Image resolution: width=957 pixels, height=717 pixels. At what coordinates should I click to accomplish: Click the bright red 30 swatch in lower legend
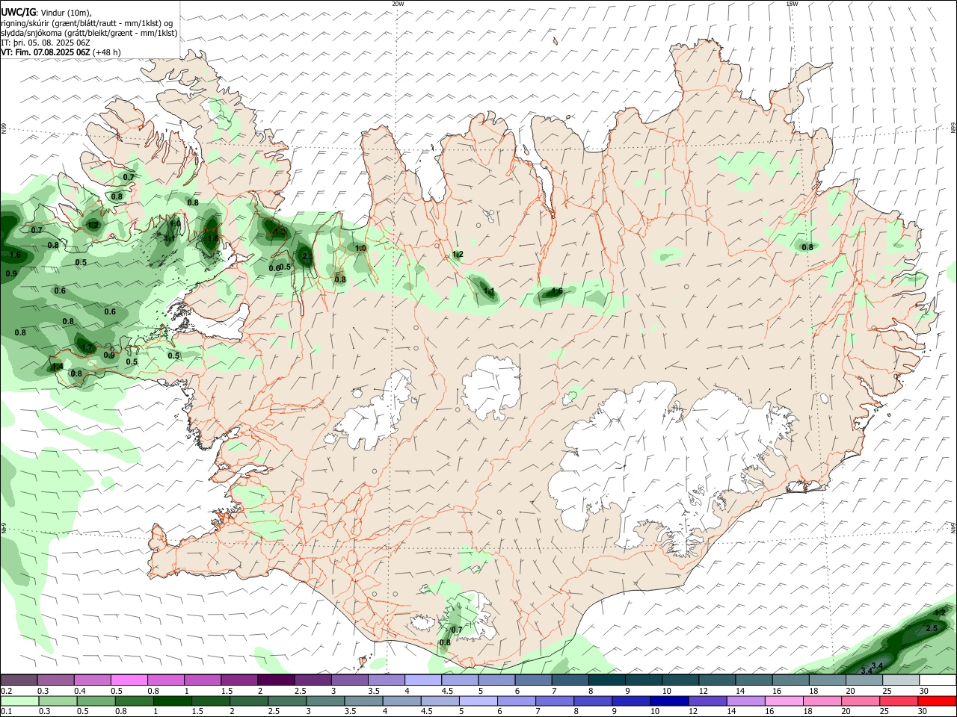[x=938, y=701]
